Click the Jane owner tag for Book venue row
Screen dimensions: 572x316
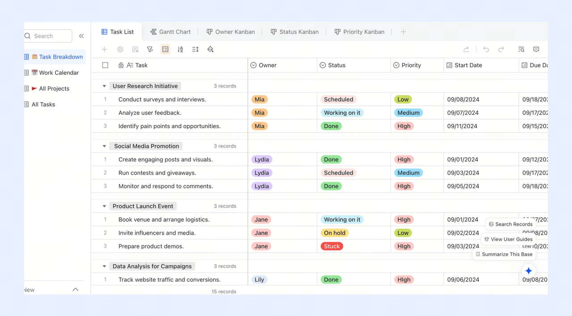pyautogui.click(x=261, y=220)
